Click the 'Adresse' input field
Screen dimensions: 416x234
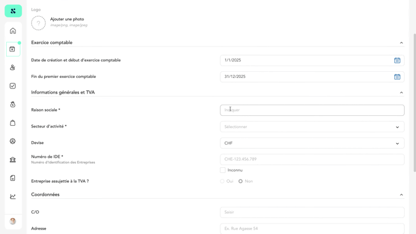pos(312,228)
